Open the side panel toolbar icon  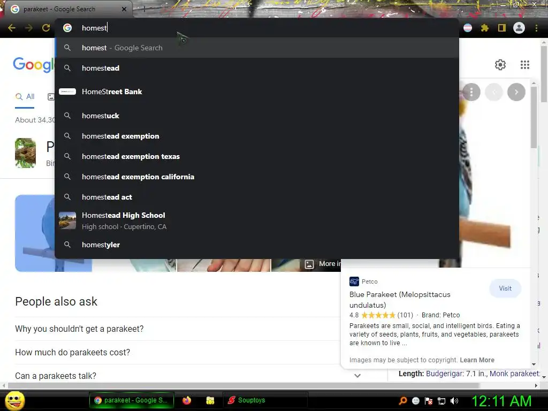[502, 28]
